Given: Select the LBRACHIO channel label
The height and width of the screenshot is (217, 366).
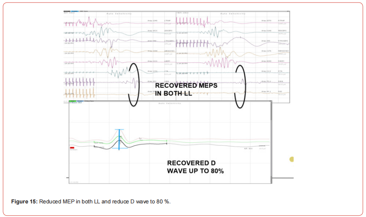Looking at the screenshot, I should (x=169, y=51).
